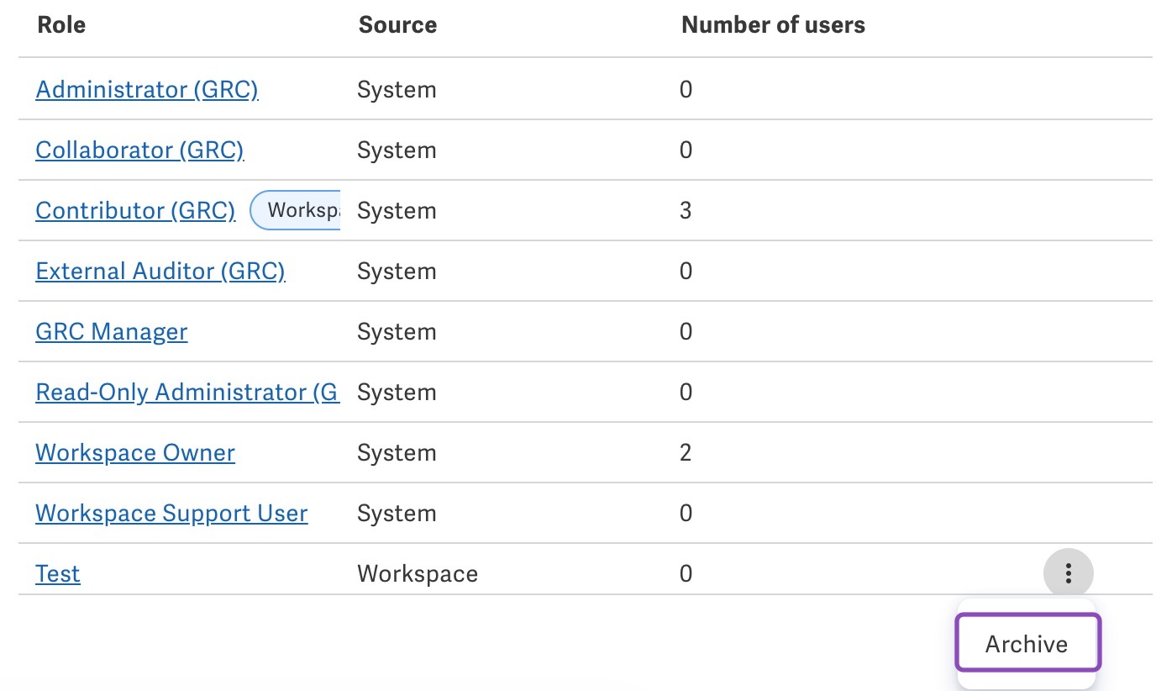Image resolution: width=1156 pixels, height=691 pixels.
Task: Click the user count 0 in Test row
Action: (686, 573)
